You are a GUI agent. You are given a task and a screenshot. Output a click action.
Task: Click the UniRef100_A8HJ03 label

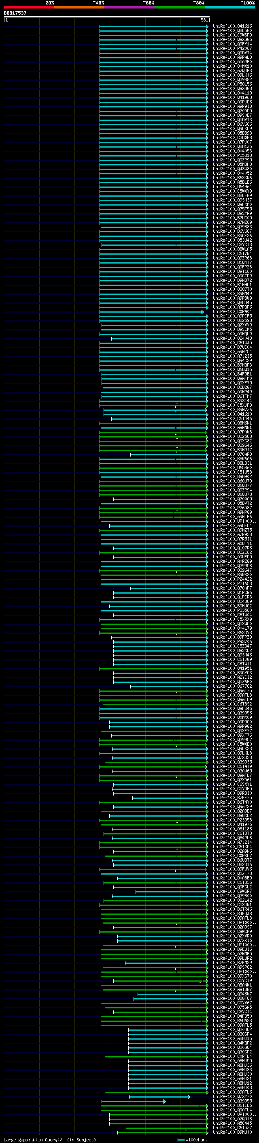(x=232, y=1087)
